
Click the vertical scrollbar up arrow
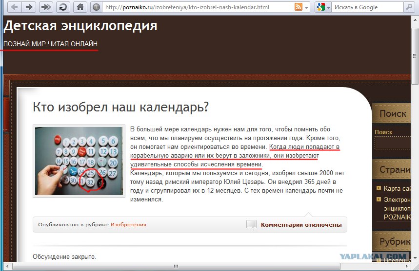[415, 20]
